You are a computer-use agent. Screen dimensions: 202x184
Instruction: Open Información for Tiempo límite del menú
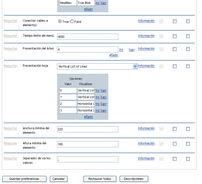(x=146, y=36)
